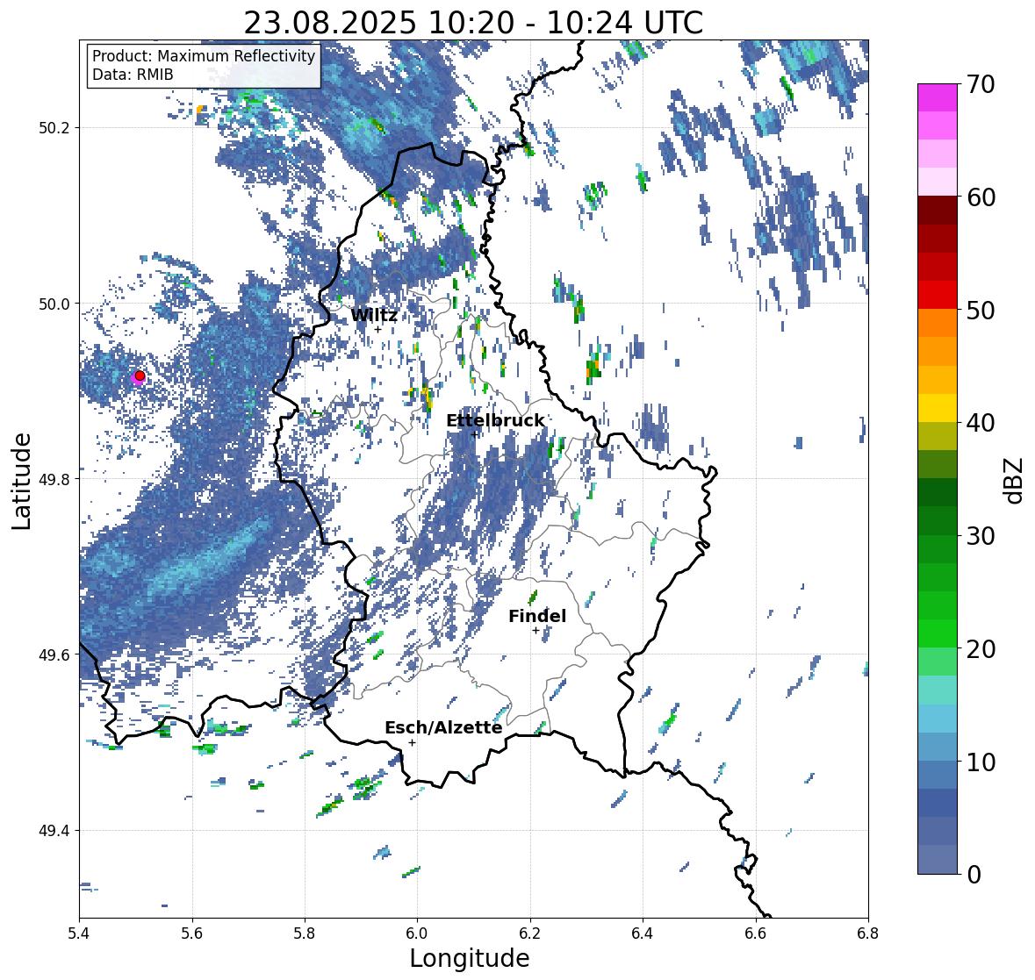The image size is (1035, 980).
Task: Click the latitude tick label 49.4
Action: tap(54, 831)
